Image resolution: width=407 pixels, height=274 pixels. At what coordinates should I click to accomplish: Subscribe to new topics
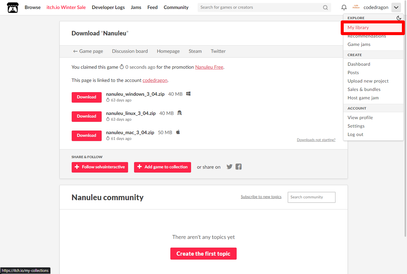pyautogui.click(x=261, y=197)
